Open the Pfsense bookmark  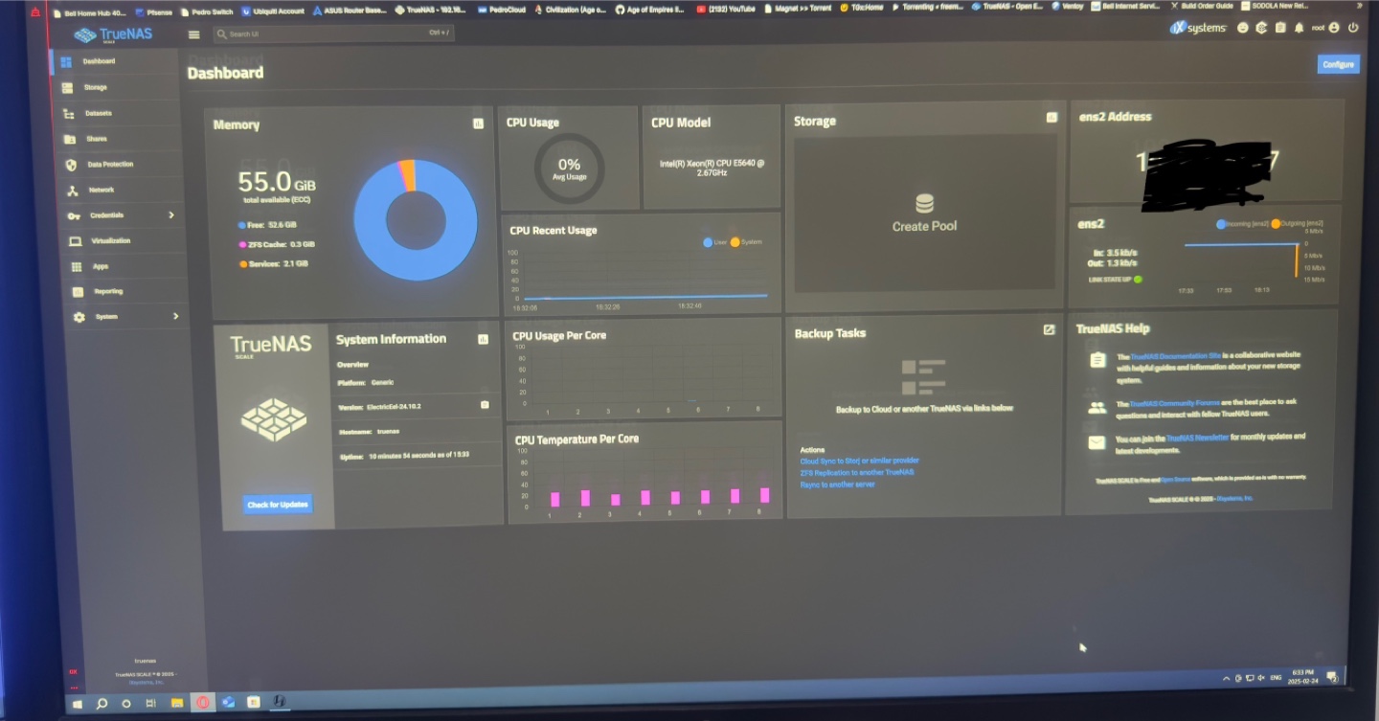click(x=154, y=12)
